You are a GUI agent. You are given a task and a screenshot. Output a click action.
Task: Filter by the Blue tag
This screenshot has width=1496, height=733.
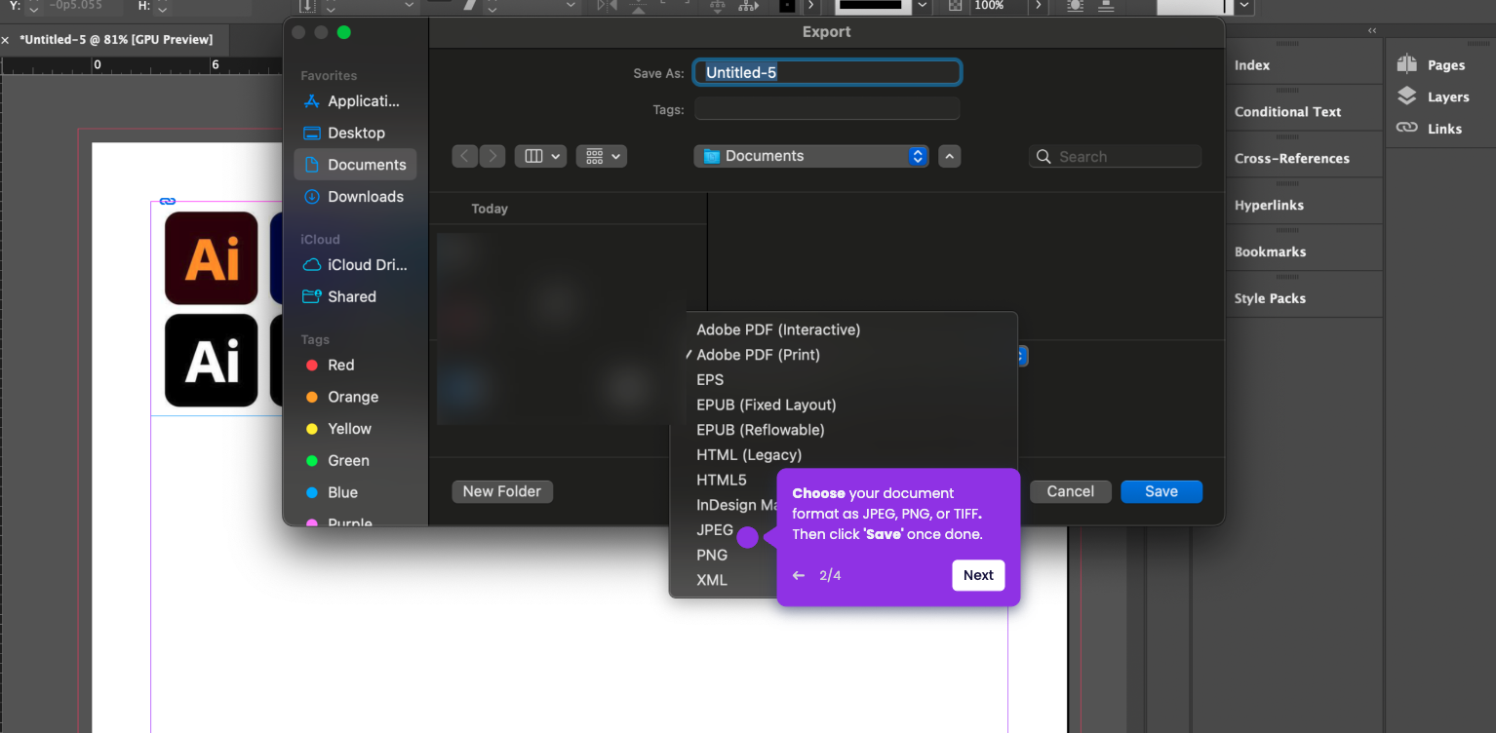(x=355, y=492)
